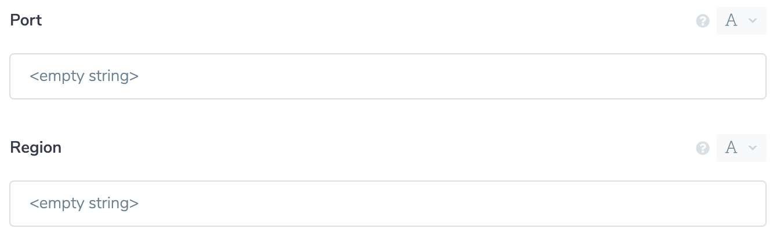The image size is (784, 236).
Task: Open the Region data type selector
Action: coord(741,148)
